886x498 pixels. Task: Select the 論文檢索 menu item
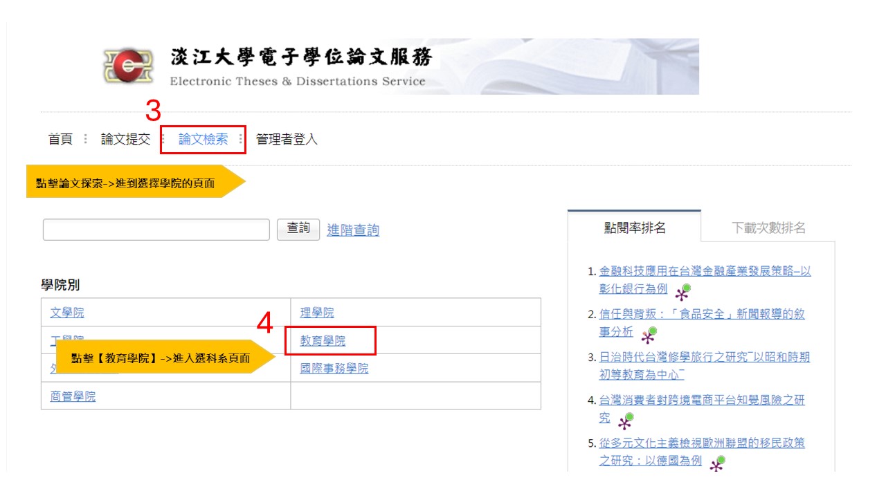[x=203, y=139]
